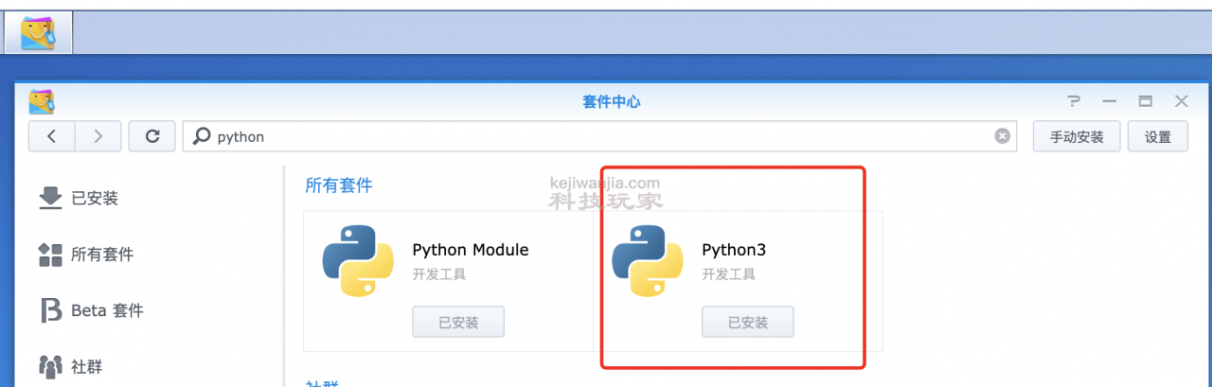The image size is (1212, 387).
Task: Minimize the 套件中心 window
Action: [x=1110, y=101]
